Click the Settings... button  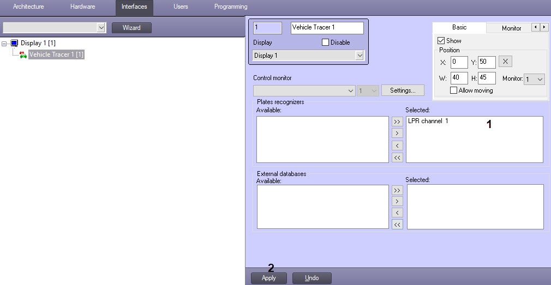403,90
